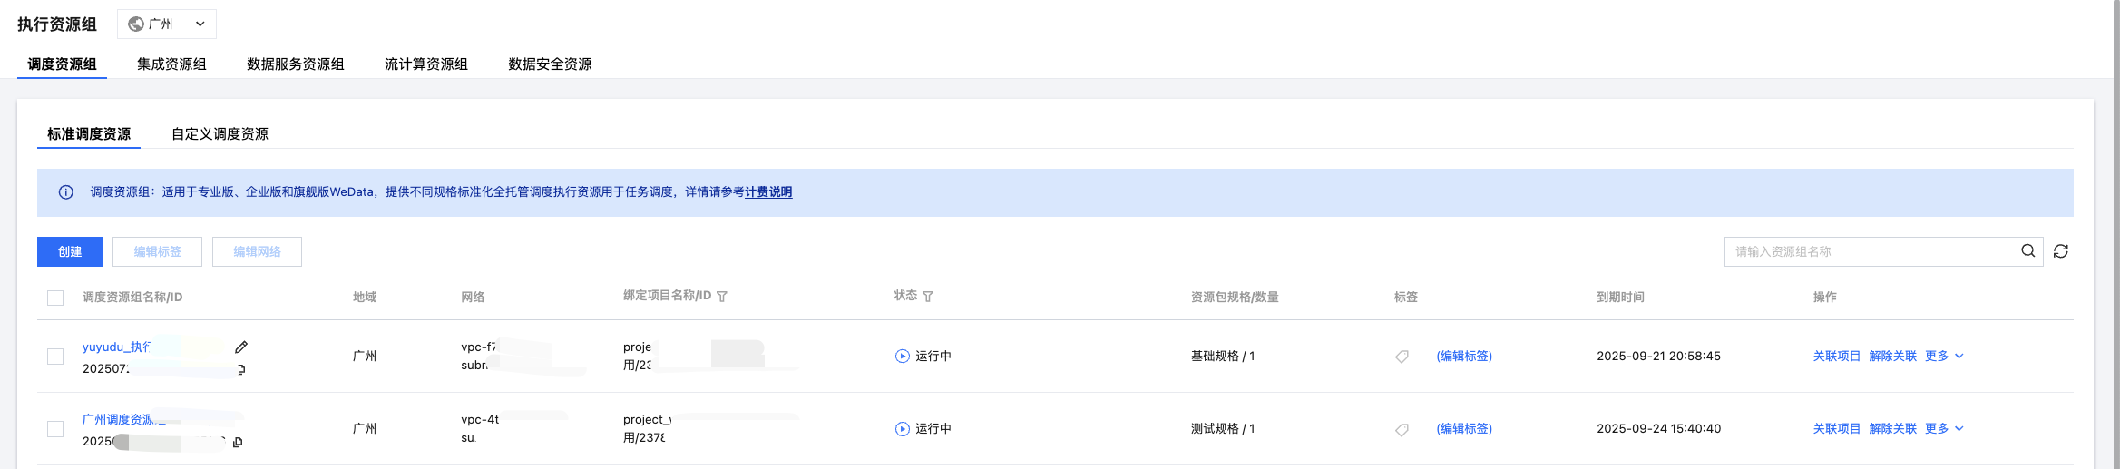Click pencil edit icon beside yuyudu resource group

tap(241, 347)
